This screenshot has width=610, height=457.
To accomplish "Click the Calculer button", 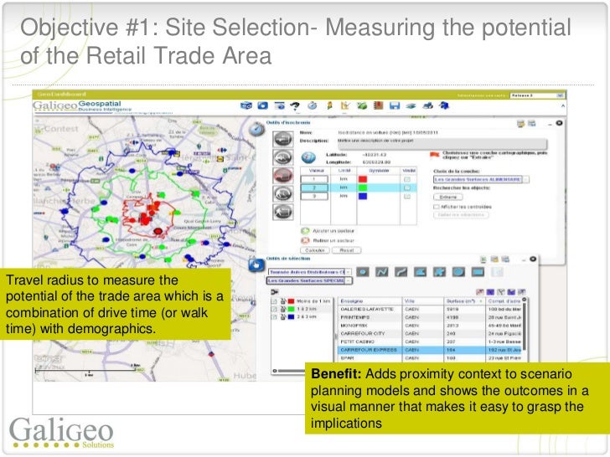I will pos(315,250).
